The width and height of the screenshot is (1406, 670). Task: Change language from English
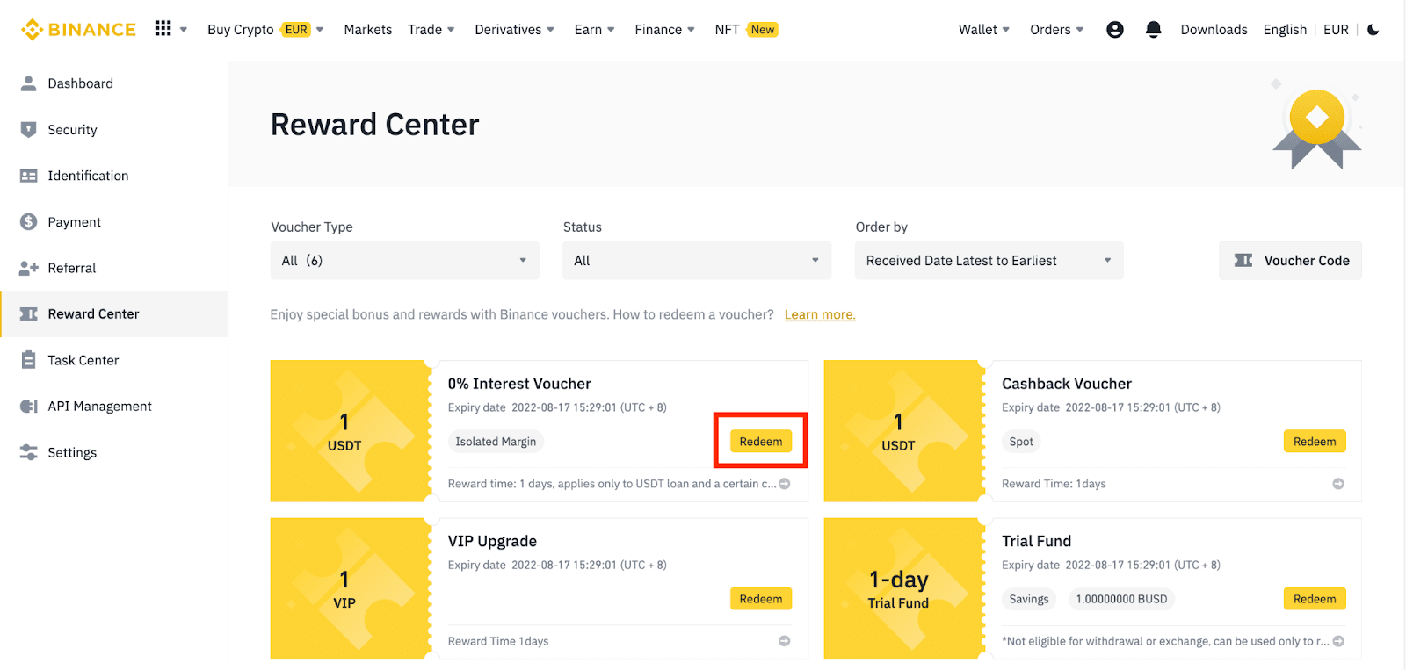click(1285, 30)
